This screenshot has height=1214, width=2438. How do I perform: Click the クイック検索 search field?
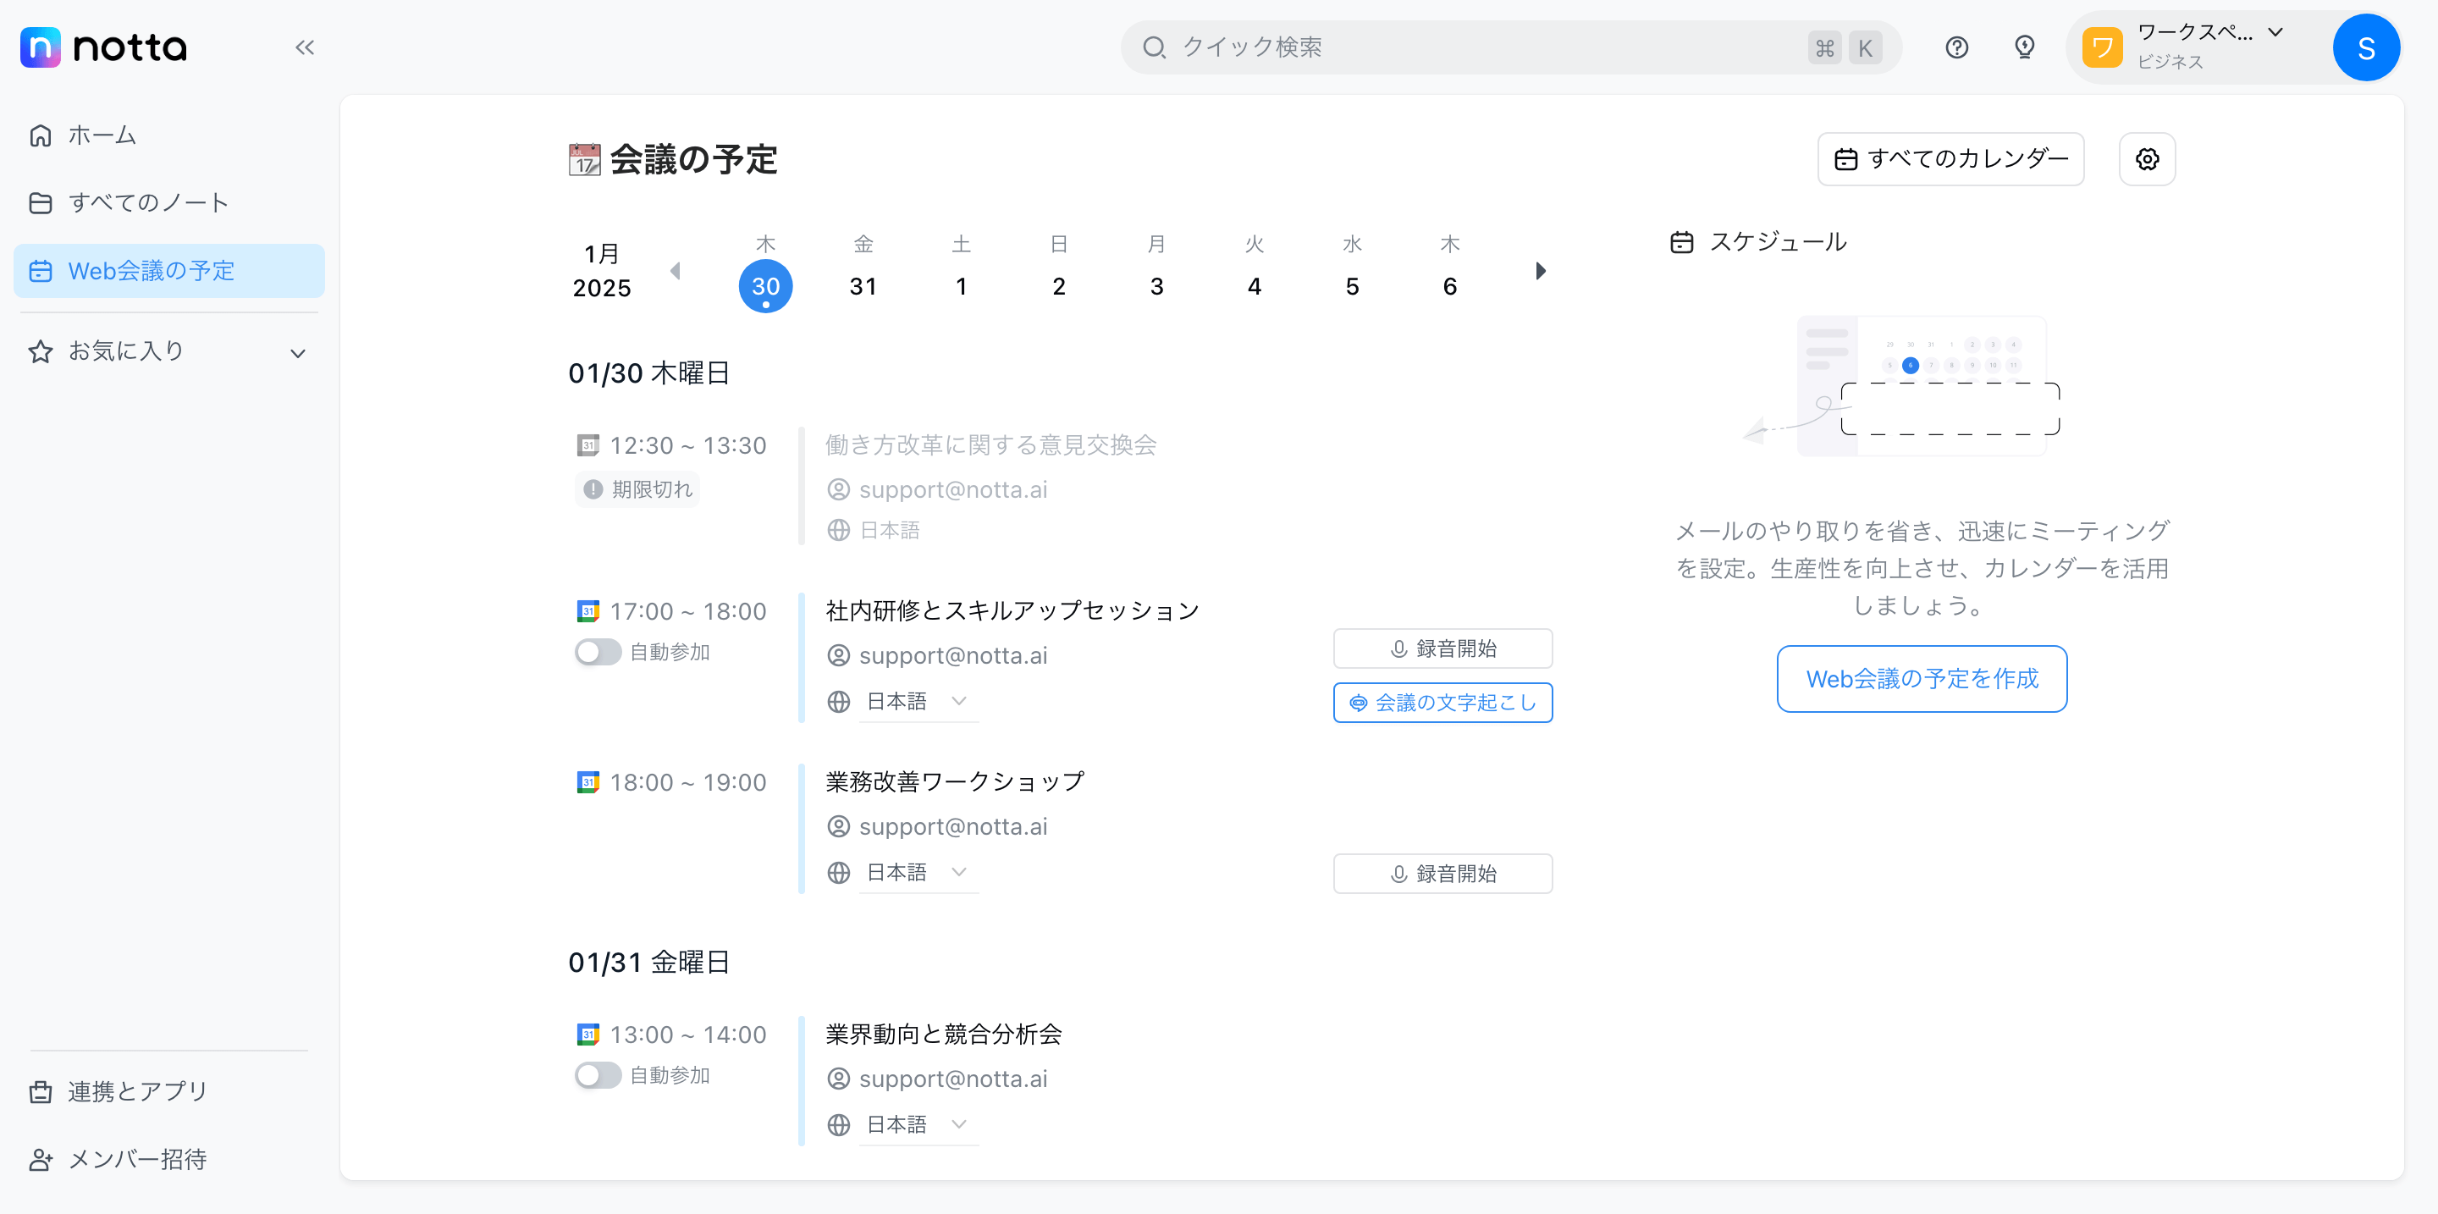click(1510, 47)
